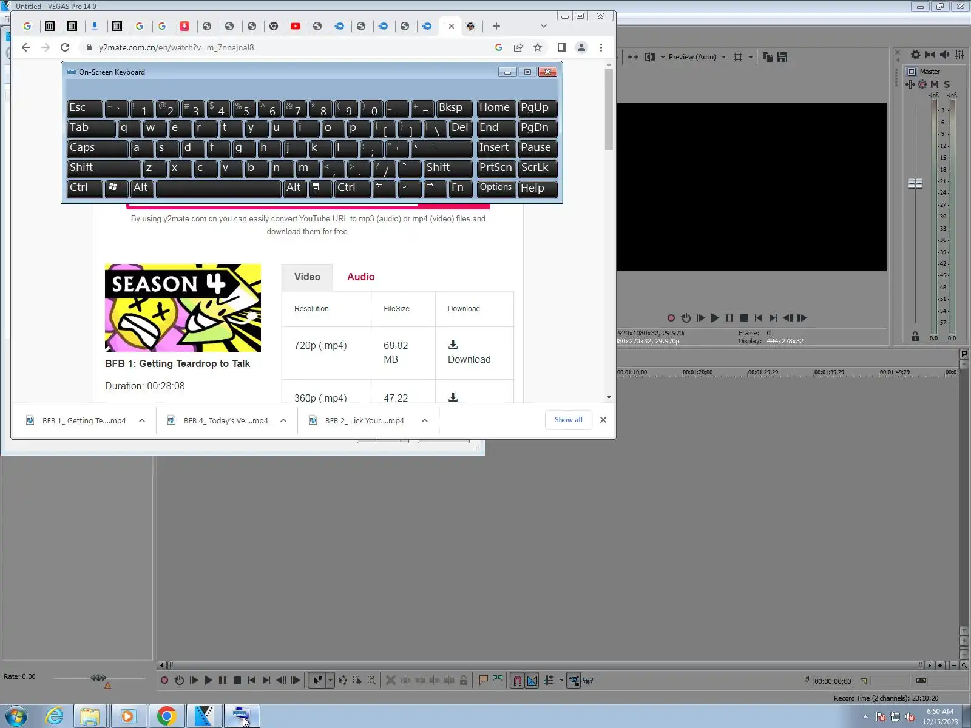Image resolution: width=971 pixels, height=728 pixels.
Task: Open Master Bus audio properties gear
Action: point(916,55)
